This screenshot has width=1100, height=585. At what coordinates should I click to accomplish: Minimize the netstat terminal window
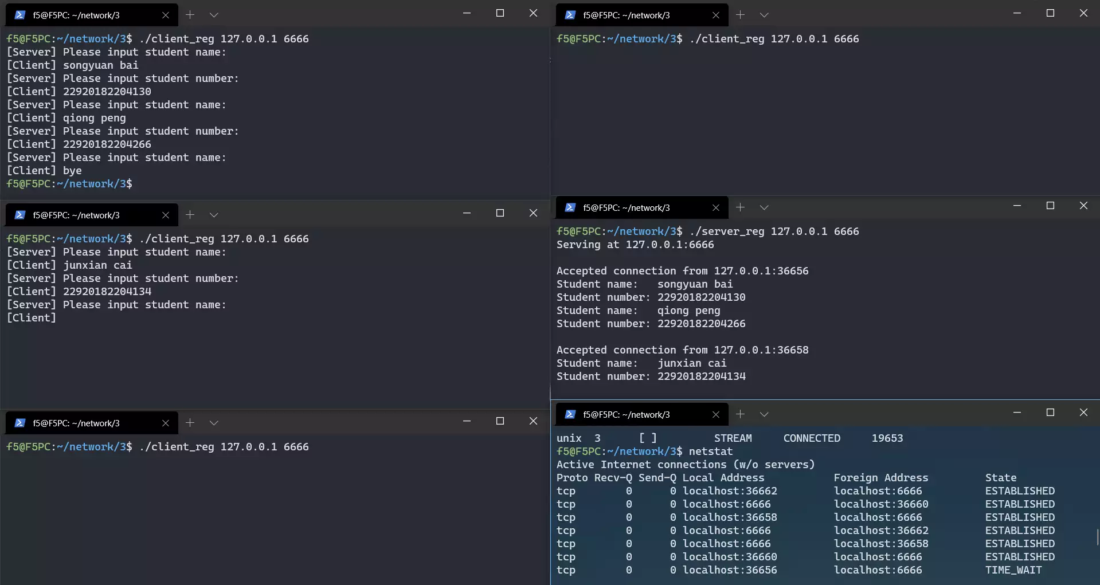pyautogui.click(x=1017, y=413)
